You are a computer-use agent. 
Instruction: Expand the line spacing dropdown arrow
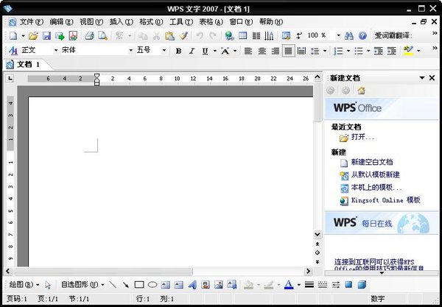click(325, 51)
